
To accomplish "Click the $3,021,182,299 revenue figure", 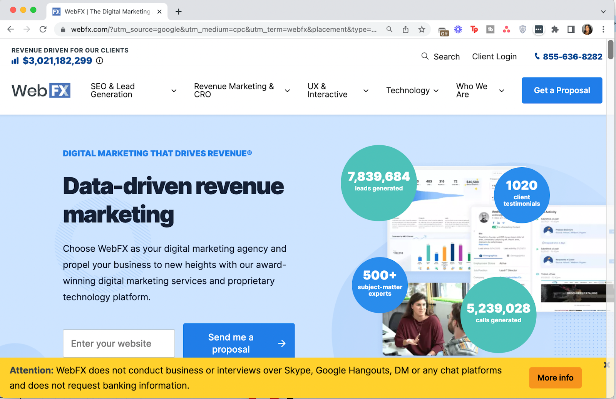I will pyautogui.click(x=57, y=61).
